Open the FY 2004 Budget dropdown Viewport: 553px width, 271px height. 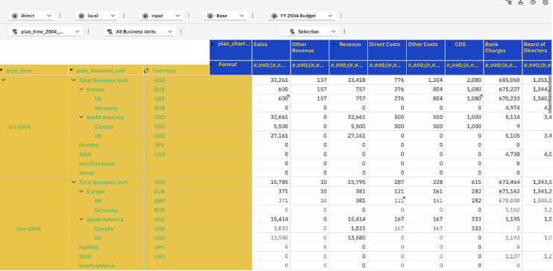(x=302, y=16)
